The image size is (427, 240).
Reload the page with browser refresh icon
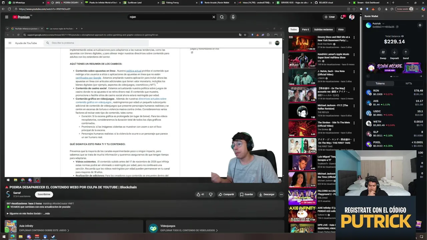click(9, 9)
